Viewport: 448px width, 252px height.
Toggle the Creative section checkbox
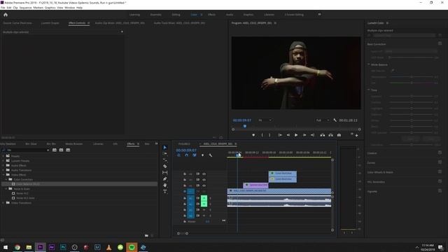[x=440, y=153]
